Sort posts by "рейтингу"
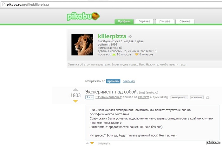Image resolution: width=222 pixels, height=146 pixels. 129,81
